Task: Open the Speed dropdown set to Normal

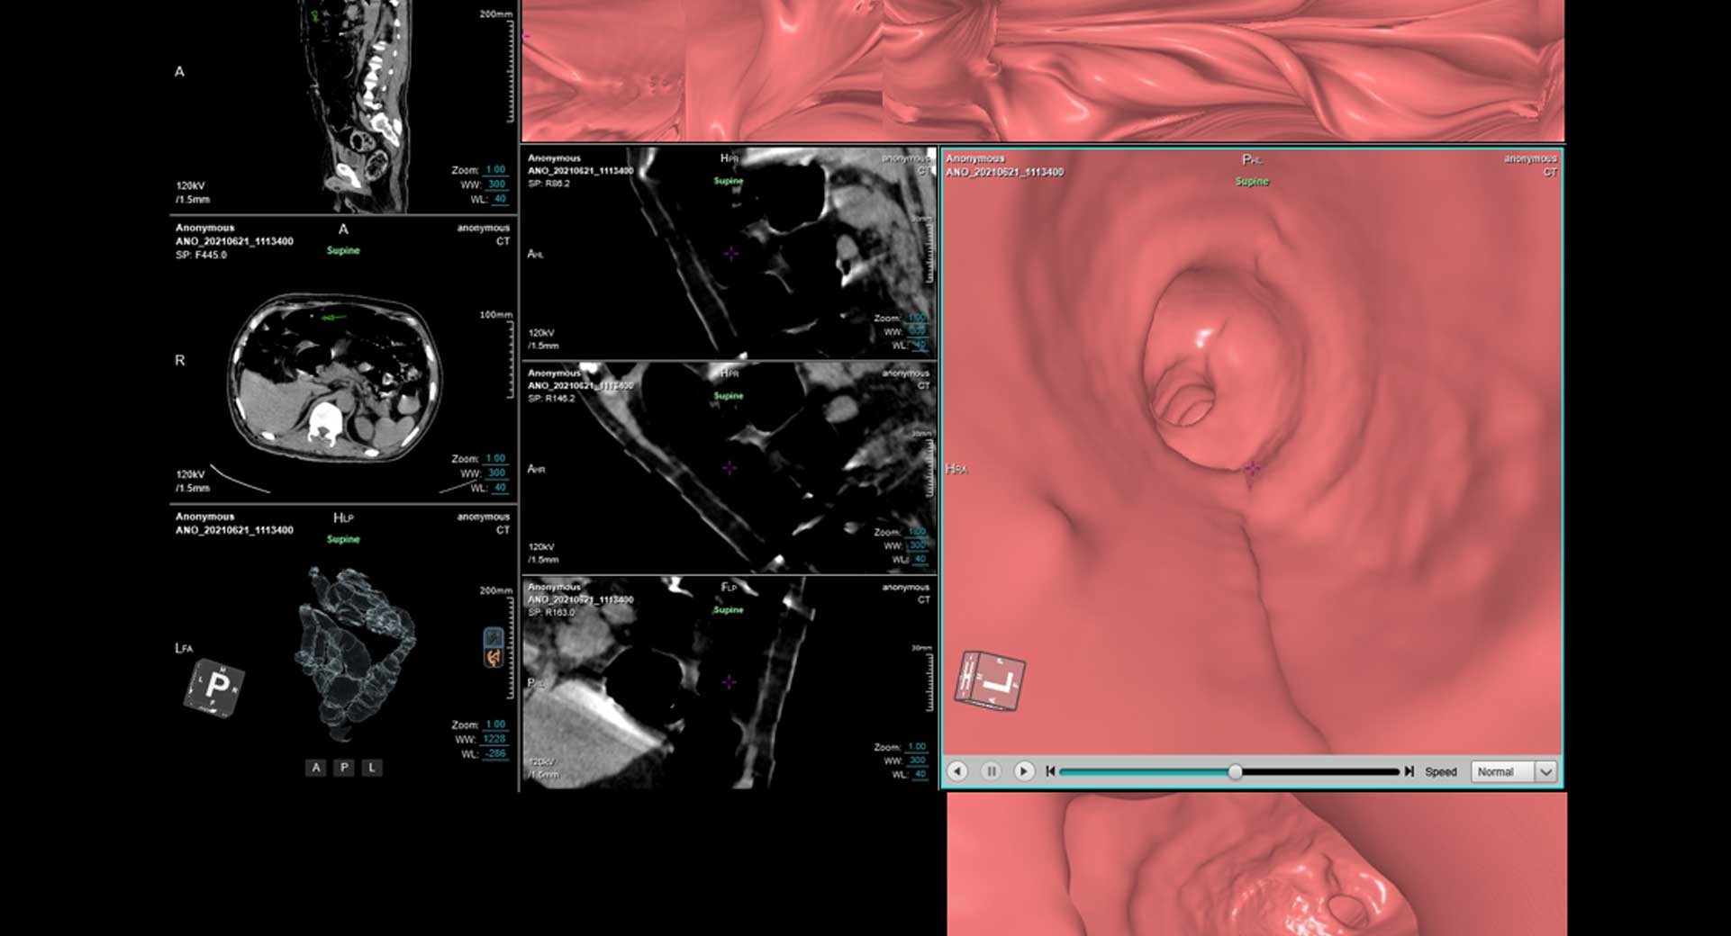Action: [x=1513, y=771]
